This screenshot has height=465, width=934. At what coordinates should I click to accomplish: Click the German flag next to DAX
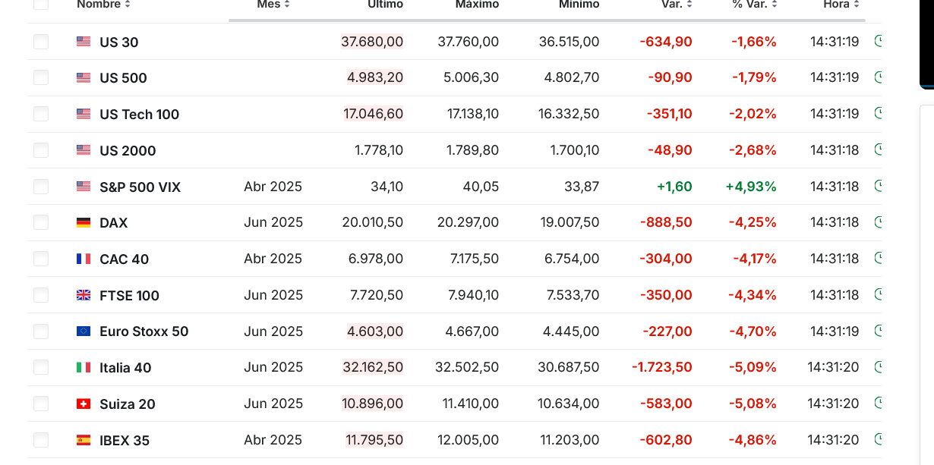pos(84,222)
